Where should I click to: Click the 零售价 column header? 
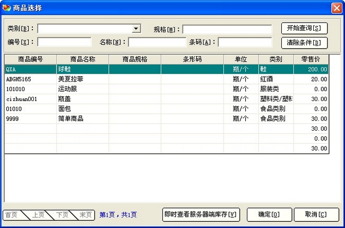[x=311, y=59]
